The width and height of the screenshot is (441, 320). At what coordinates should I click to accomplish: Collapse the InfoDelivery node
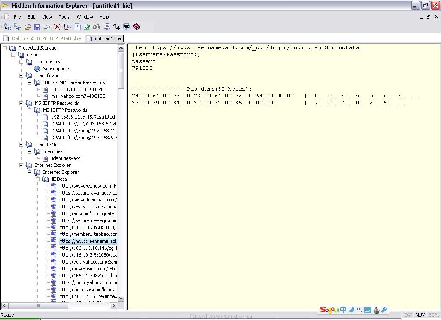(x=21, y=62)
